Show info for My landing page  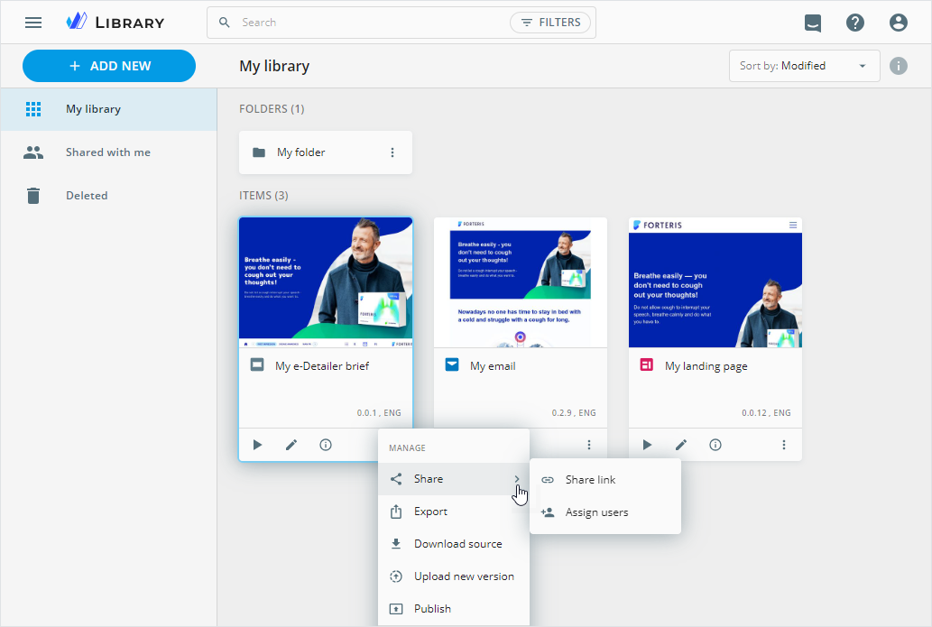(x=715, y=445)
